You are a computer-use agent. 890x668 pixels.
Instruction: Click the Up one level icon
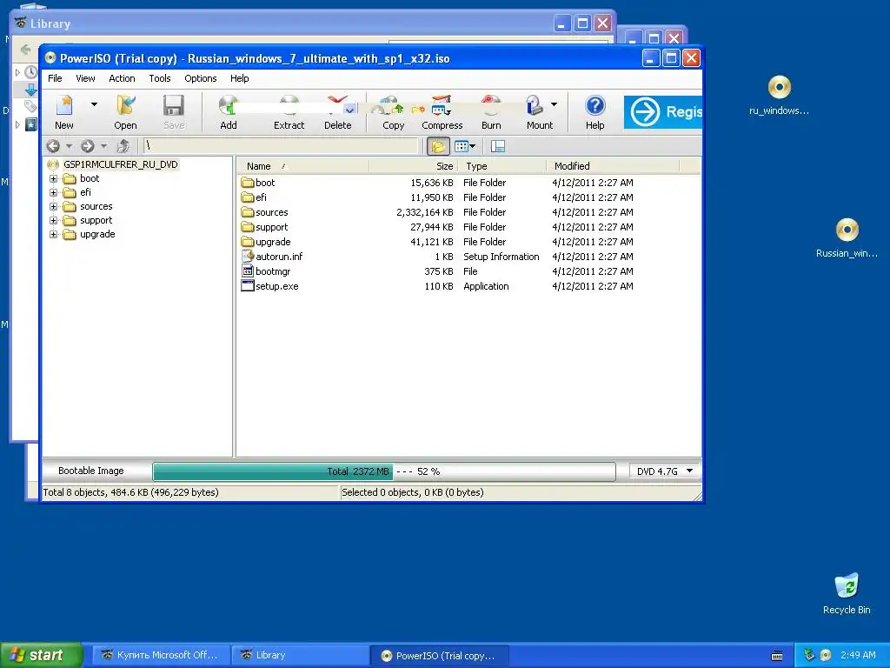pos(123,146)
